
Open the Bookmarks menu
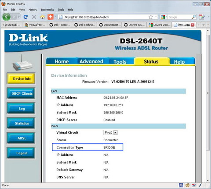pyautogui.click(x=47, y=10)
